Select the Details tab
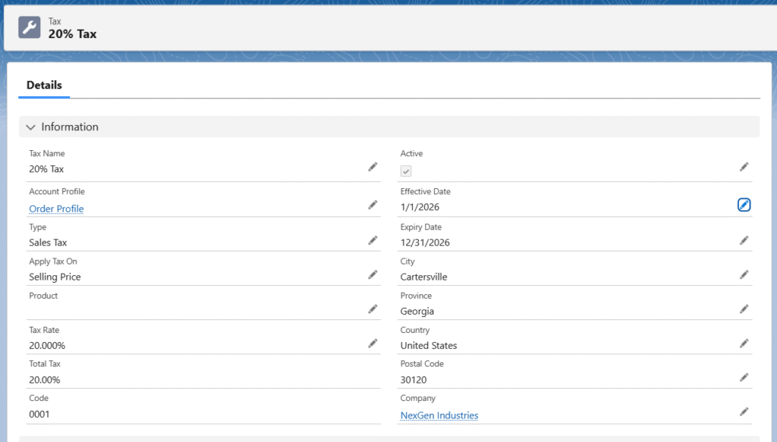777x442 pixels. coord(44,85)
